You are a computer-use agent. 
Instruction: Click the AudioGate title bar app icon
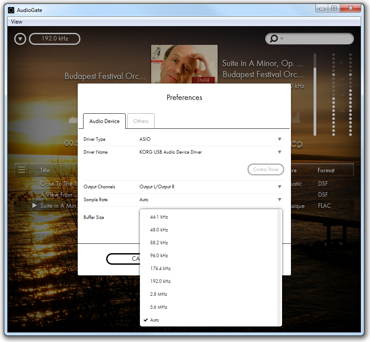click(x=11, y=10)
